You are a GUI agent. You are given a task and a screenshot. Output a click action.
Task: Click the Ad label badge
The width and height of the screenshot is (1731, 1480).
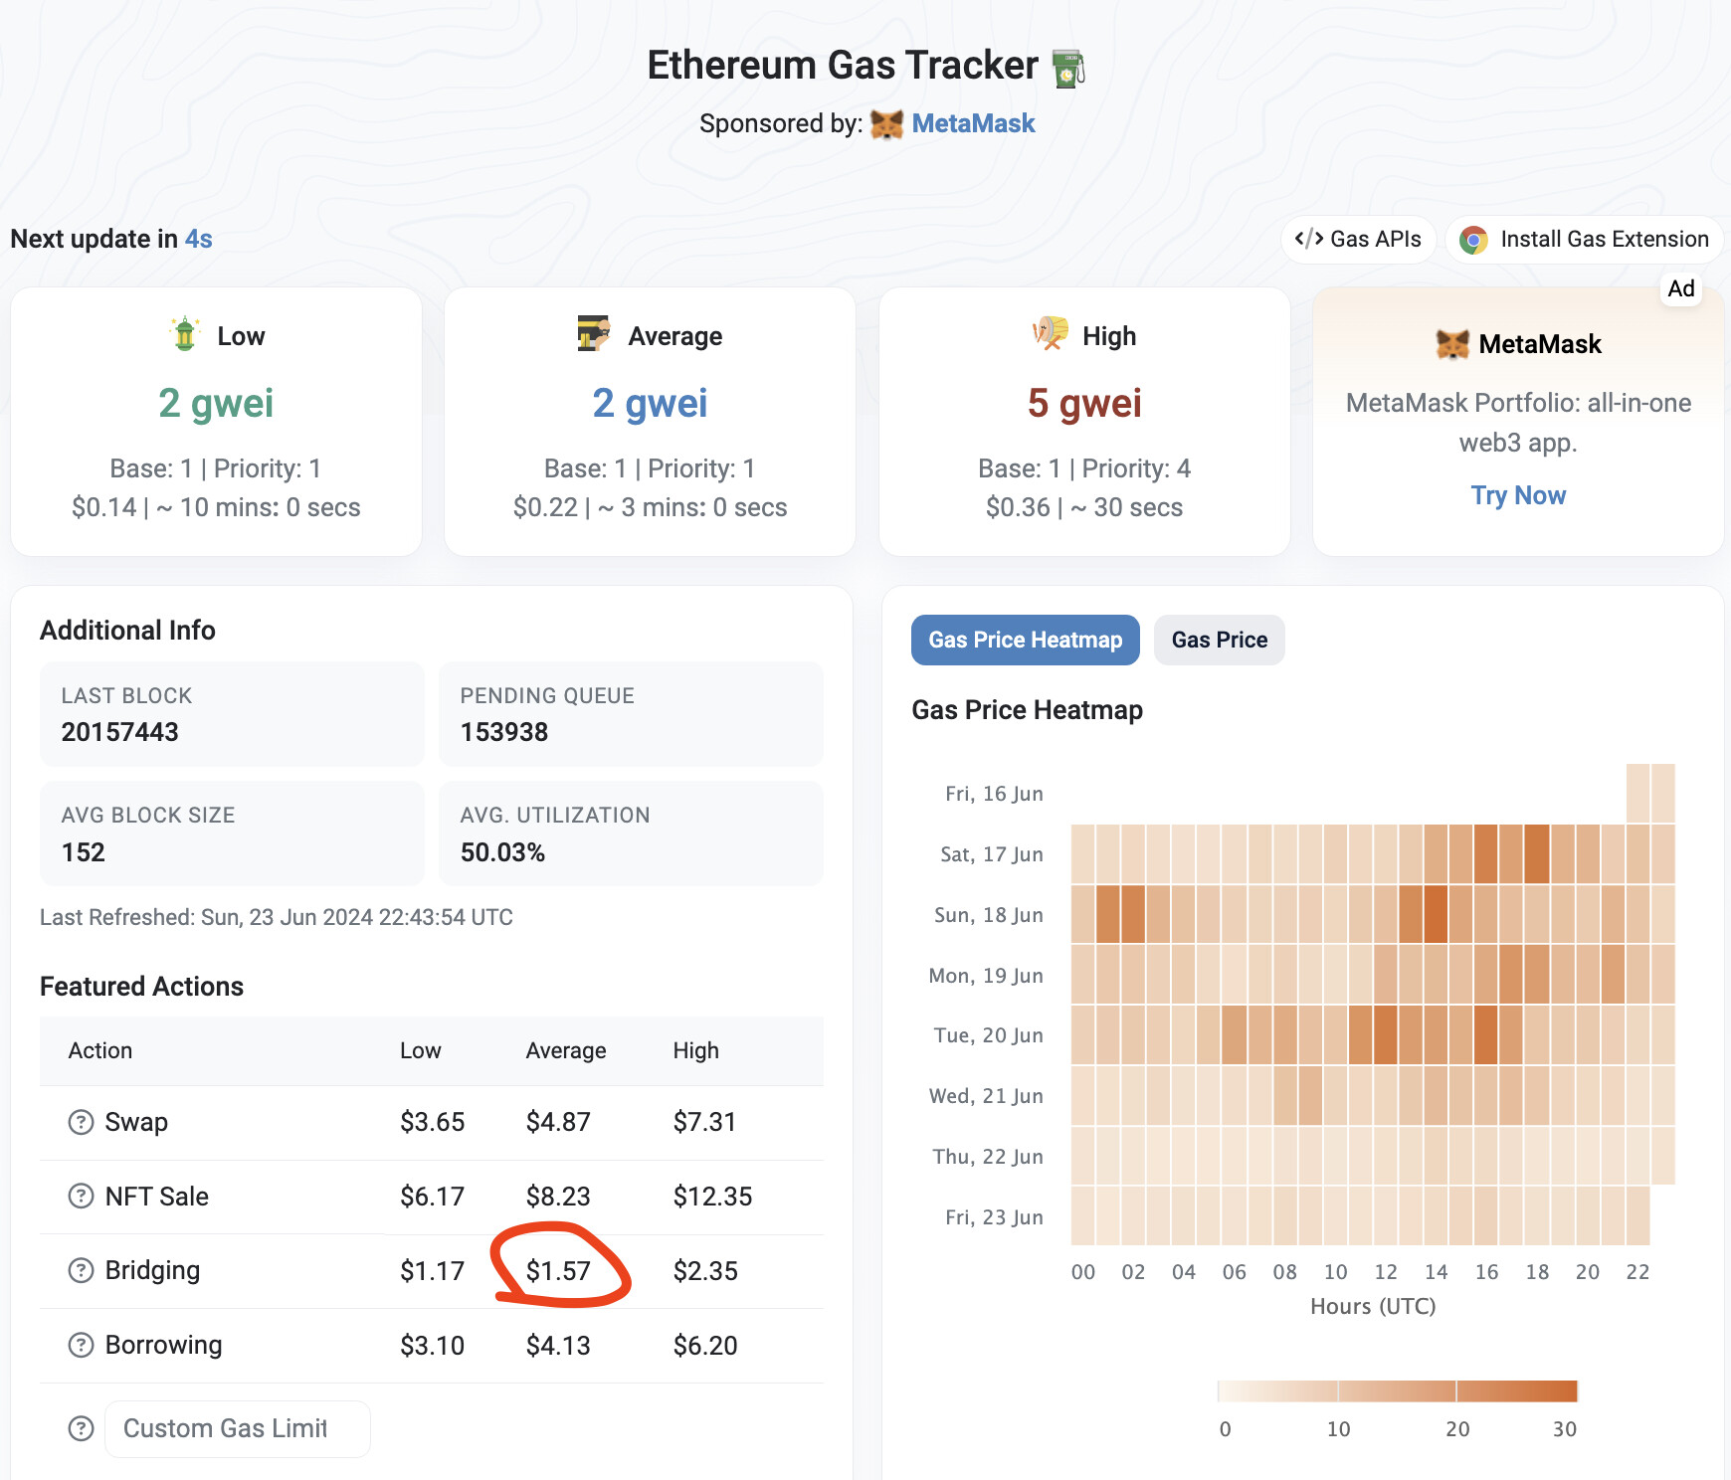1680,288
